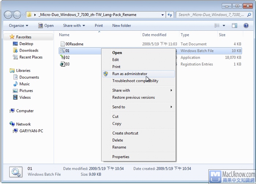Click the Refresh button beside address bar
This screenshot has width=256, height=184.
click(170, 15)
